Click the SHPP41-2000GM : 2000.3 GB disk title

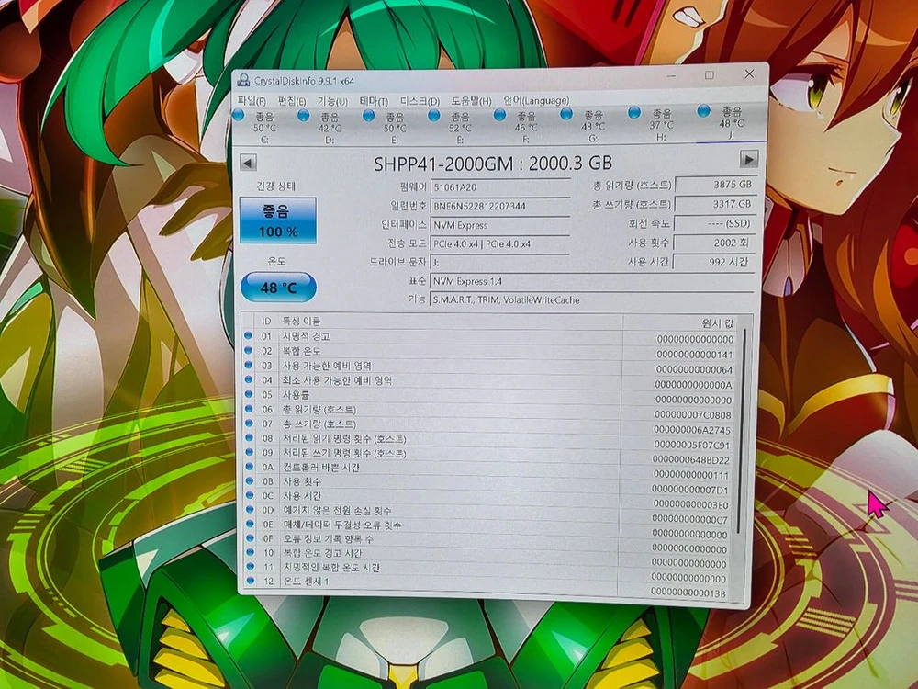pos(493,163)
